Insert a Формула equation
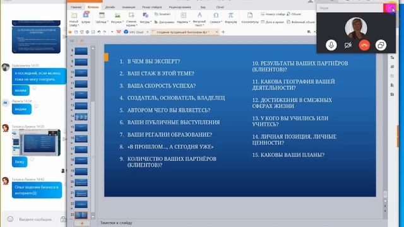This screenshot has height=227, width=404. point(230,18)
